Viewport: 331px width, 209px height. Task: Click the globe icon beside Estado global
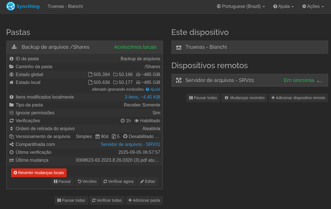[12, 75]
